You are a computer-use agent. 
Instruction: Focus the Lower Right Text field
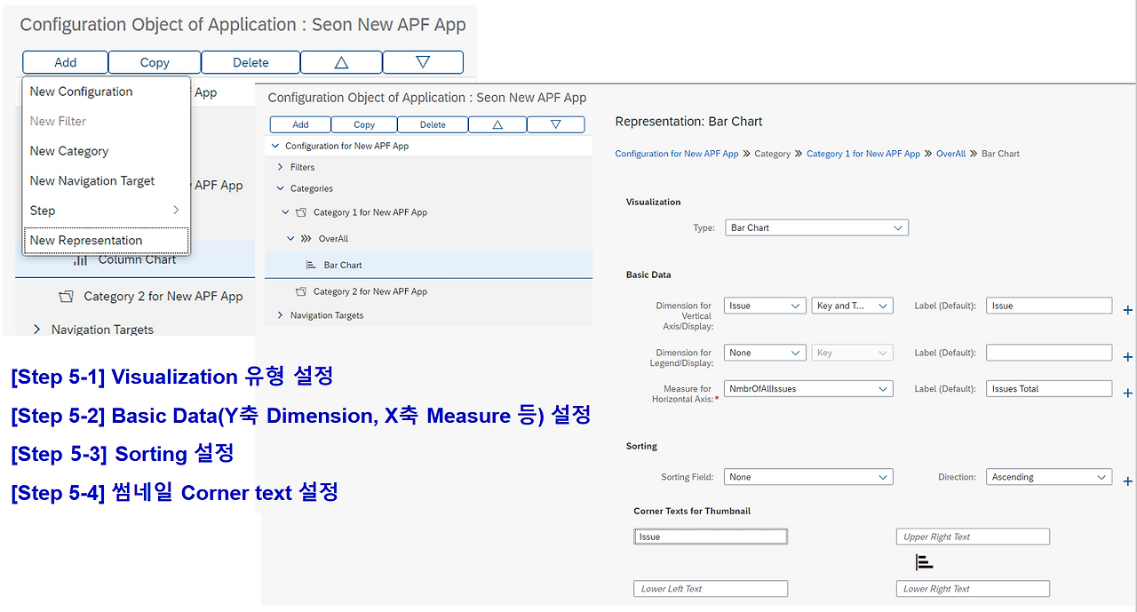coord(973,588)
